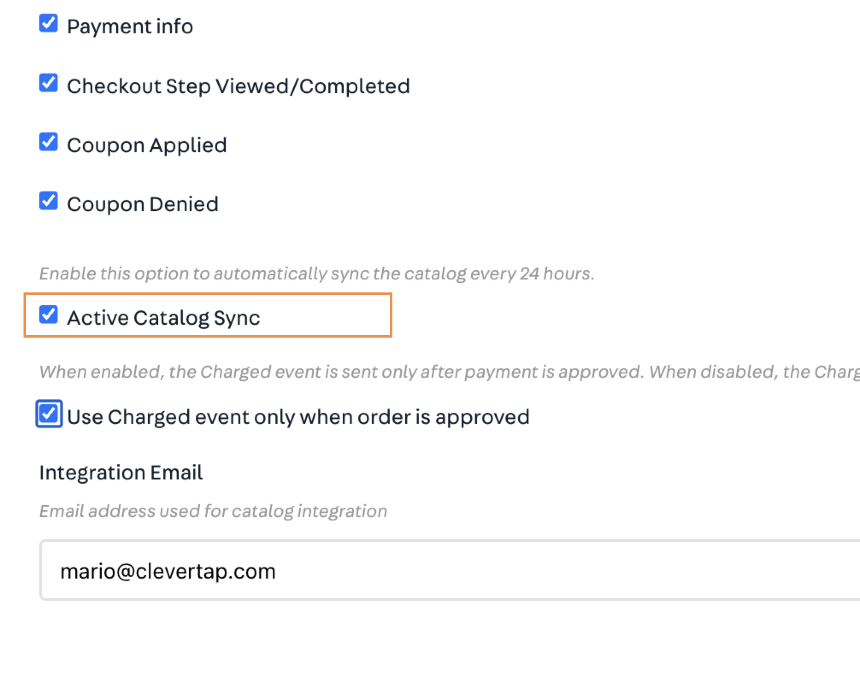Click the 'sync the catalog every 24 hours' description
Screen dimensions: 860x688
(x=317, y=273)
